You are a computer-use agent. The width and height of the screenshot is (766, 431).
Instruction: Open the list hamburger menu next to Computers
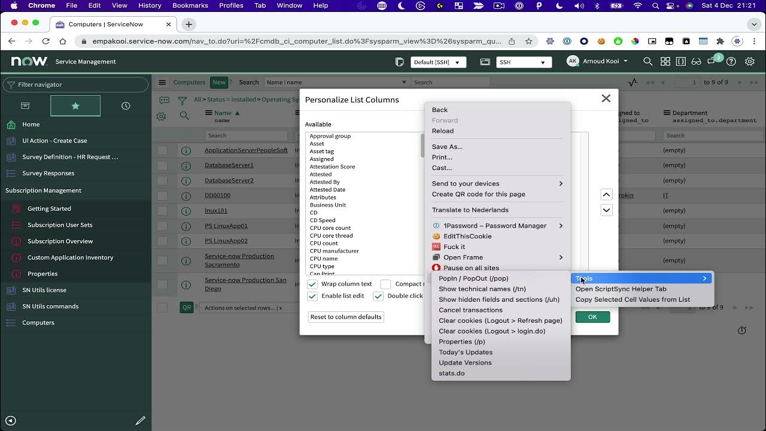coord(162,83)
